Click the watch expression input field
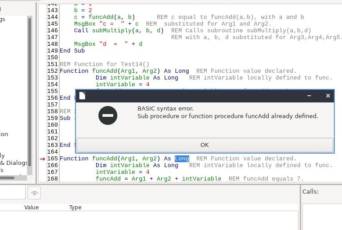 [x=12, y=192]
